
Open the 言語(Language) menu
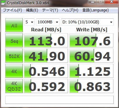(x=96, y=10)
